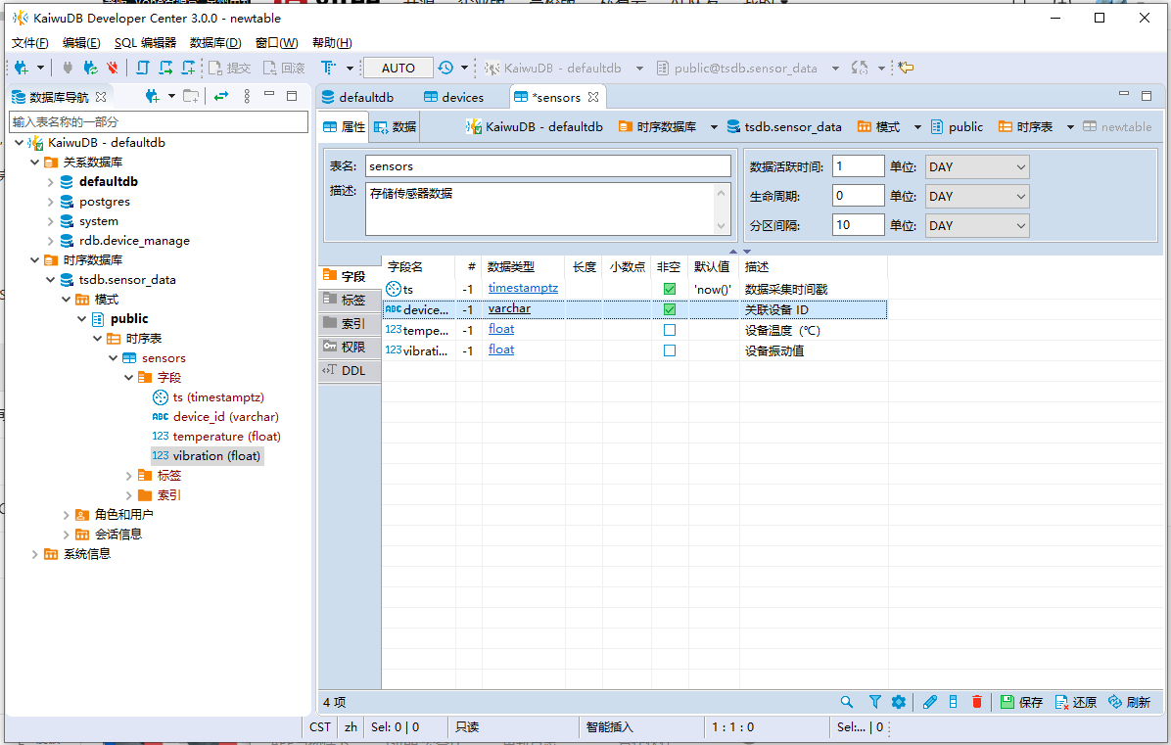Click the transaction mode icon left of AUTO
This screenshot has width=1171, height=745.
coord(328,68)
